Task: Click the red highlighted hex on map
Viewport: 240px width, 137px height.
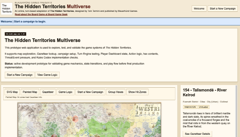Action: tap(75, 119)
